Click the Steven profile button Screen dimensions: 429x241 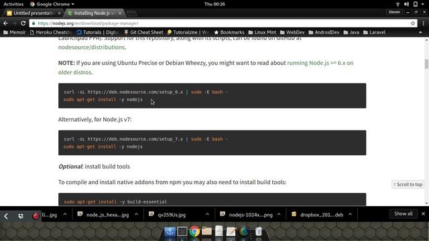point(394,12)
